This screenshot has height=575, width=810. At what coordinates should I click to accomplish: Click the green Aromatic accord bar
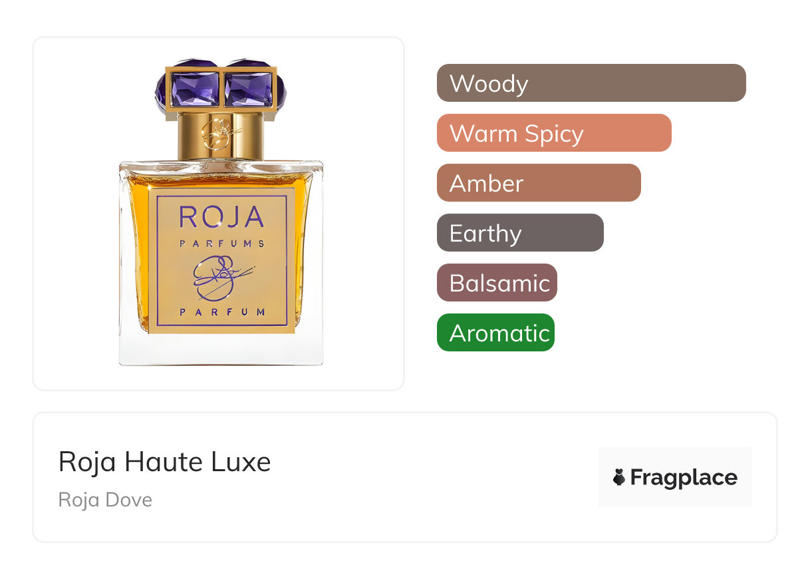pyautogui.click(x=495, y=333)
